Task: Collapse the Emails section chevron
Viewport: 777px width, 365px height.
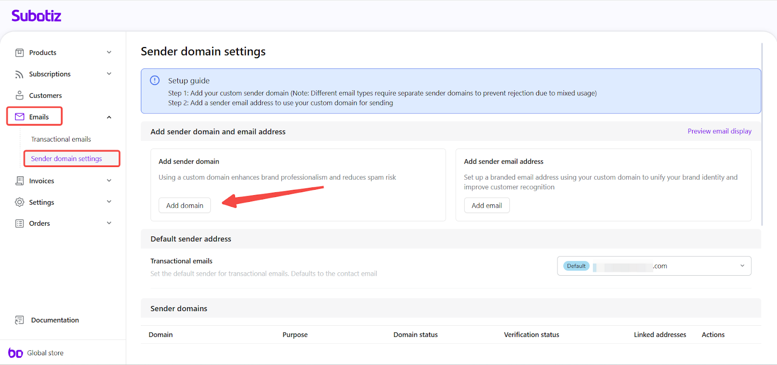Action: point(109,117)
